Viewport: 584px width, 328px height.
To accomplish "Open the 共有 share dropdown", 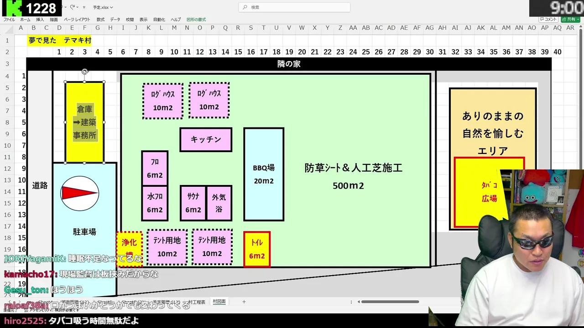I will [x=570, y=20].
